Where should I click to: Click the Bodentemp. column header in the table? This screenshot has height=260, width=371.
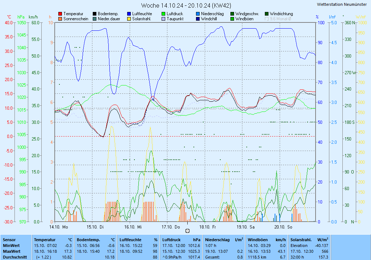(x=88, y=240)
